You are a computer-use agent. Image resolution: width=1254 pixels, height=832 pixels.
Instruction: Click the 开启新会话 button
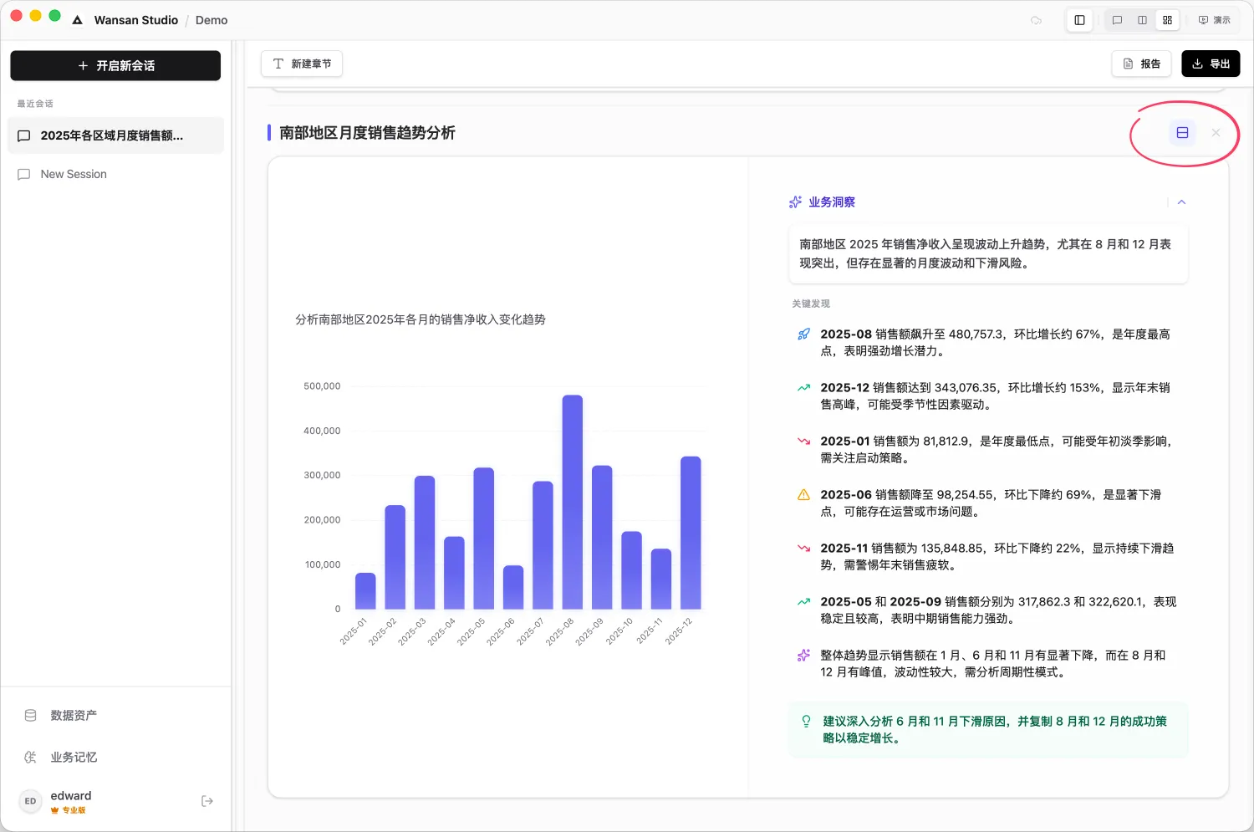coord(115,65)
